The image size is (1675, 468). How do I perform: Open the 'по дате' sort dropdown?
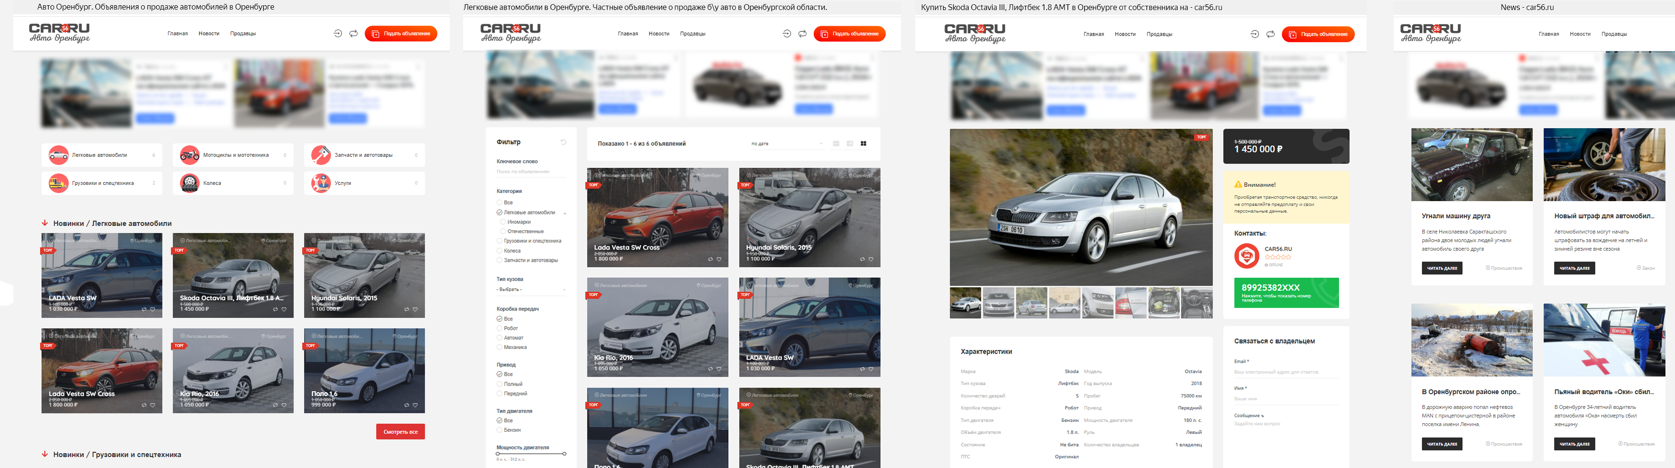pos(787,143)
